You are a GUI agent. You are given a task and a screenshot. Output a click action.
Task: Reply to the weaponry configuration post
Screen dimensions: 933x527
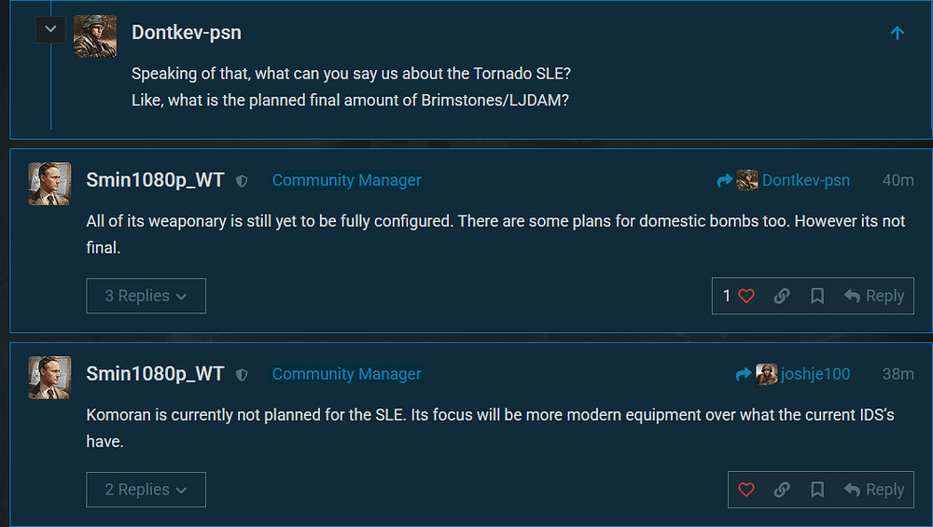coord(874,296)
